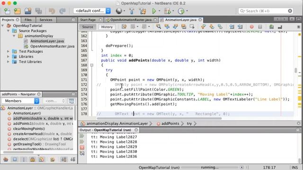Select clearMovingPoints() in Navigator

click(29, 129)
